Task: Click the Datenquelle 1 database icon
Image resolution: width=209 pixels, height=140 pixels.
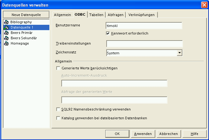Action: (6, 28)
